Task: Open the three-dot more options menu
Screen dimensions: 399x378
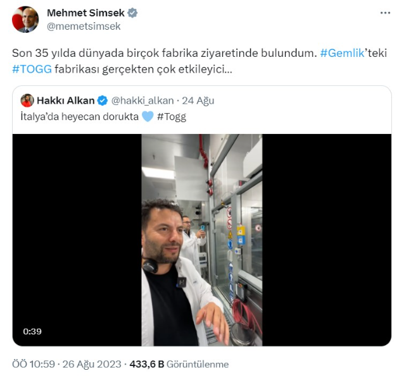Action: click(385, 13)
